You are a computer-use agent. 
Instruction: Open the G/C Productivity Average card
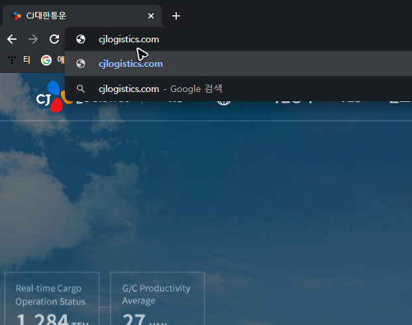[158, 299]
